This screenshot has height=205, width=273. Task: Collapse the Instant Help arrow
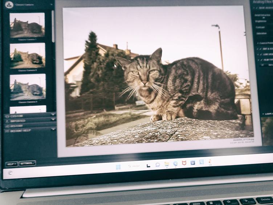pyautogui.click(x=53, y=129)
